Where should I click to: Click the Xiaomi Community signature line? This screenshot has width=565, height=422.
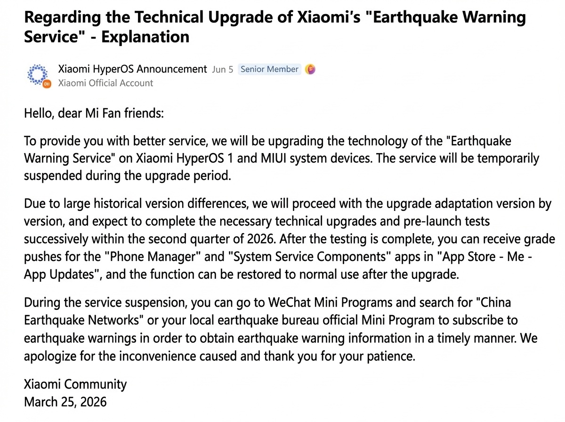pyautogui.click(x=75, y=384)
